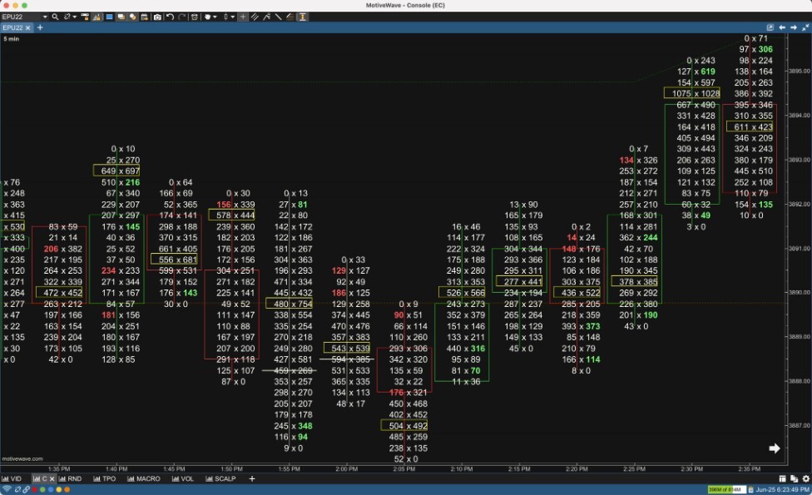Add a new page with bottom plus
This screenshot has width=812, height=495.
point(252,479)
